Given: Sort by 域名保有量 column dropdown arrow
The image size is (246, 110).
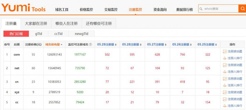Looking at the screenshot, I should click(x=61, y=45).
